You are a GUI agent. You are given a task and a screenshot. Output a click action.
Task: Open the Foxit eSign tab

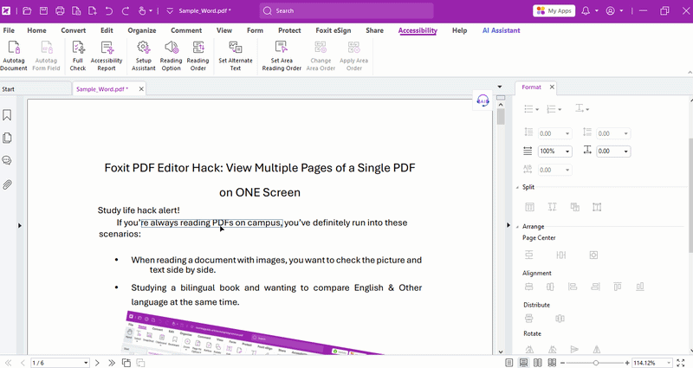pyautogui.click(x=334, y=30)
